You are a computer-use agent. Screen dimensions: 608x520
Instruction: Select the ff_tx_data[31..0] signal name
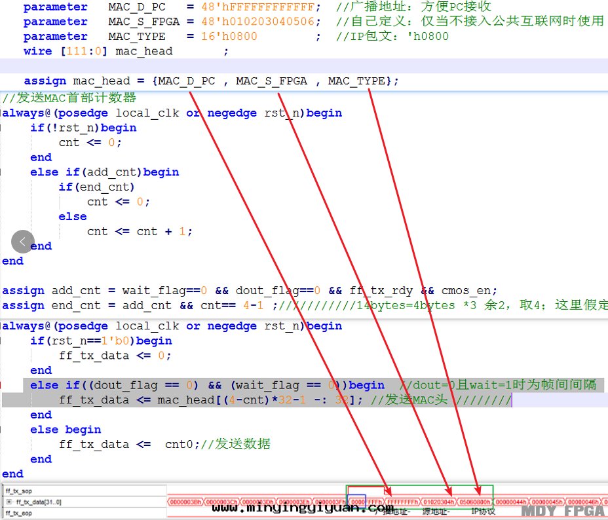tap(39, 502)
